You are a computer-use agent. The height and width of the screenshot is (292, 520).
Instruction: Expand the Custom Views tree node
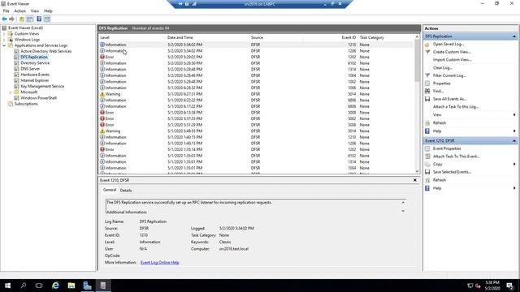[4, 34]
